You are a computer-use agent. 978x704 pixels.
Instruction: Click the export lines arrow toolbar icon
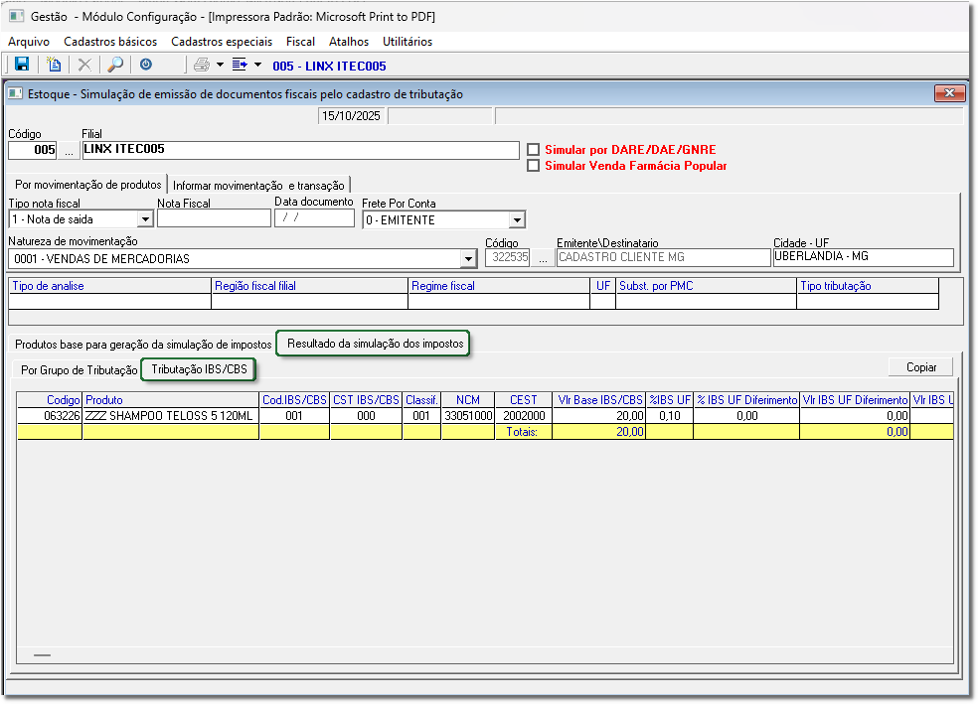click(x=240, y=65)
